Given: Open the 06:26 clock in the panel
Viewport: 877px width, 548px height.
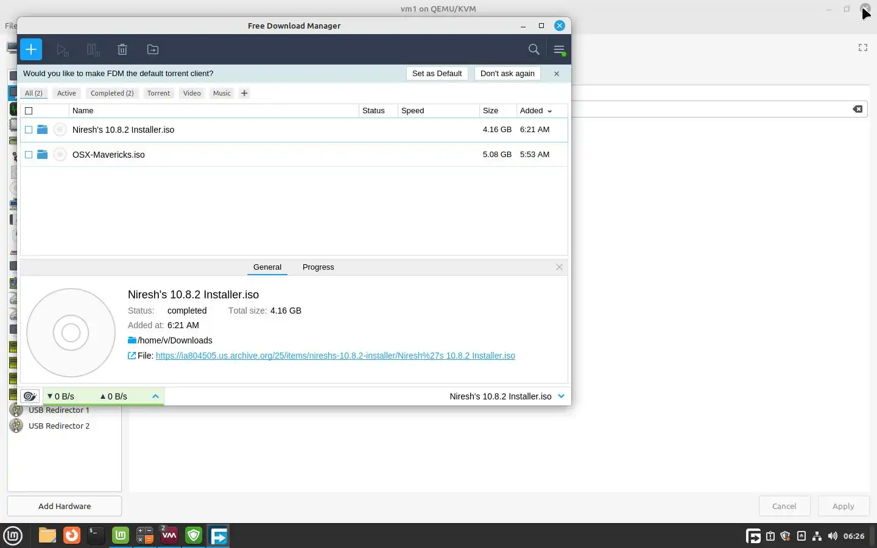Looking at the screenshot, I should (854, 536).
